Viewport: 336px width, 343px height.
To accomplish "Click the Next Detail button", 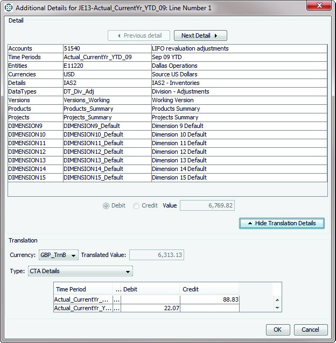I will tap(200, 35).
